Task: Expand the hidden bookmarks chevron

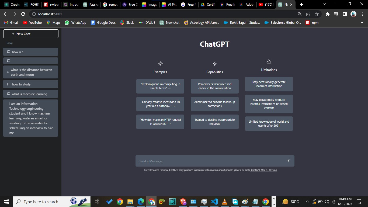Action: pyautogui.click(x=362, y=23)
